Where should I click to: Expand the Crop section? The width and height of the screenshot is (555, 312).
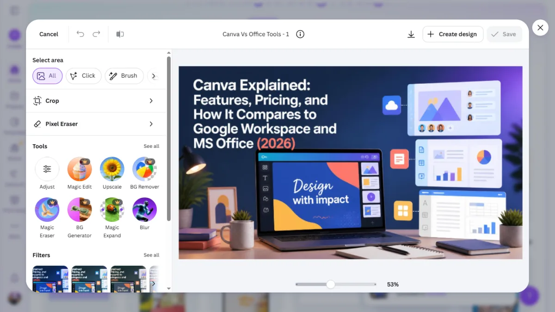click(96, 101)
